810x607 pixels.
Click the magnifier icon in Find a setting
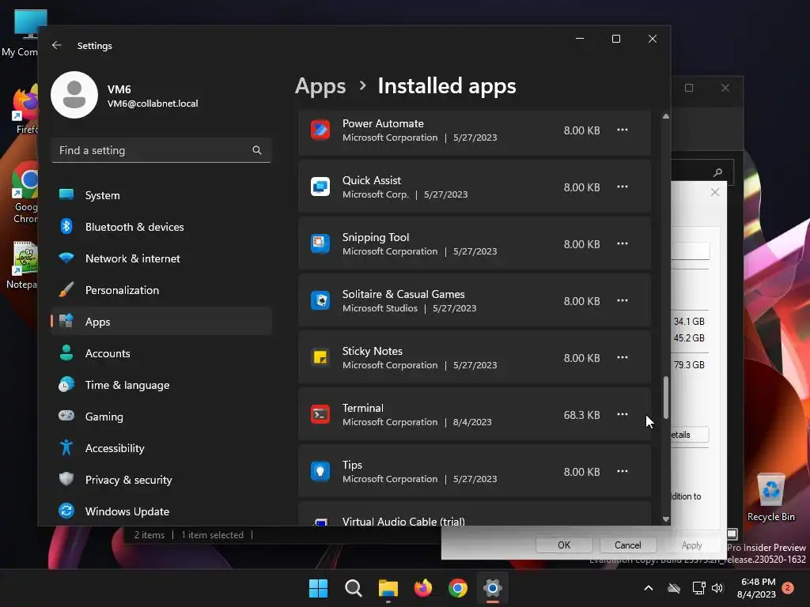click(257, 150)
